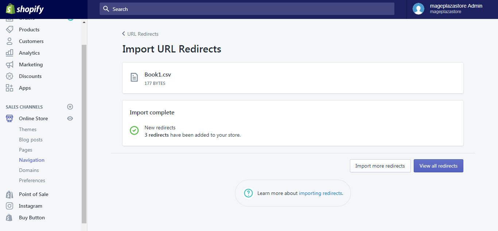
Task: Click the Book1.csv file icon
Action: [134, 77]
